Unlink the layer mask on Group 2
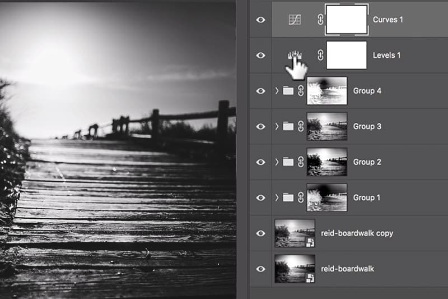Screen dimensions: 448x299 pyautogui.click(x=301, y=162)
